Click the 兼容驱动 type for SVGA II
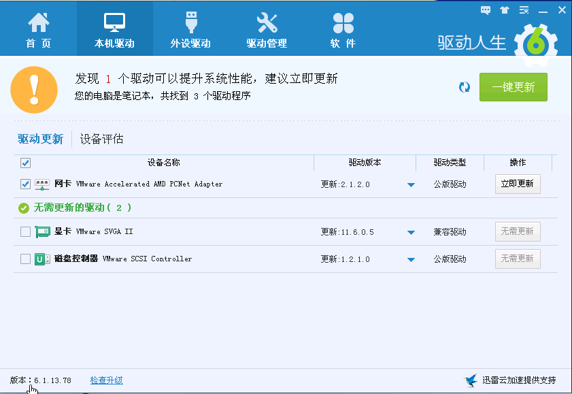The image size is (572, 394). tap(450, 232)
